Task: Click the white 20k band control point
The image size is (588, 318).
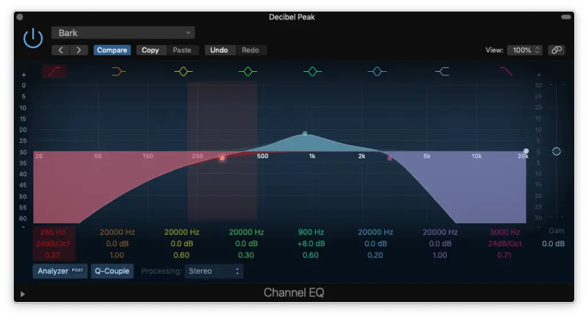Action: 526,151
